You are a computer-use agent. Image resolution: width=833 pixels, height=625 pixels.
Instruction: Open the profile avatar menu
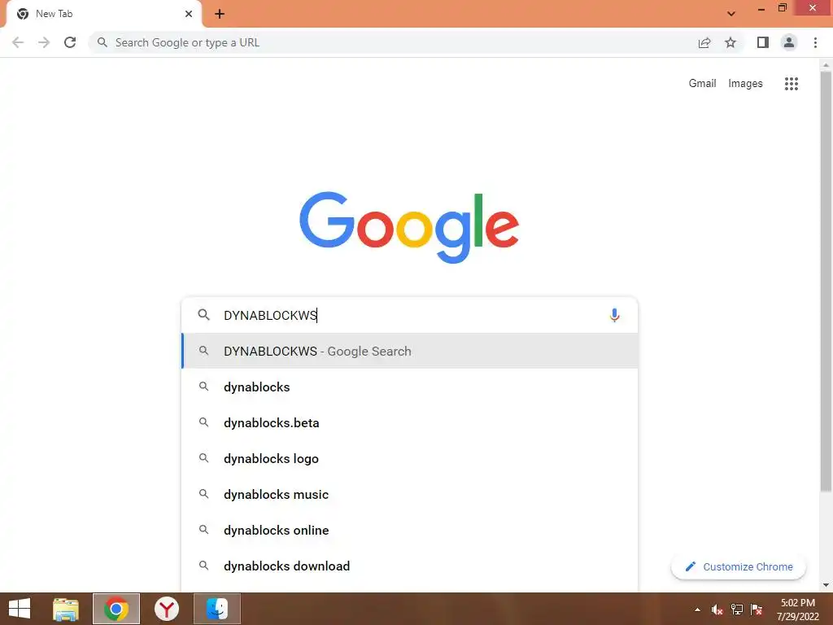click(x=789, y=42)
